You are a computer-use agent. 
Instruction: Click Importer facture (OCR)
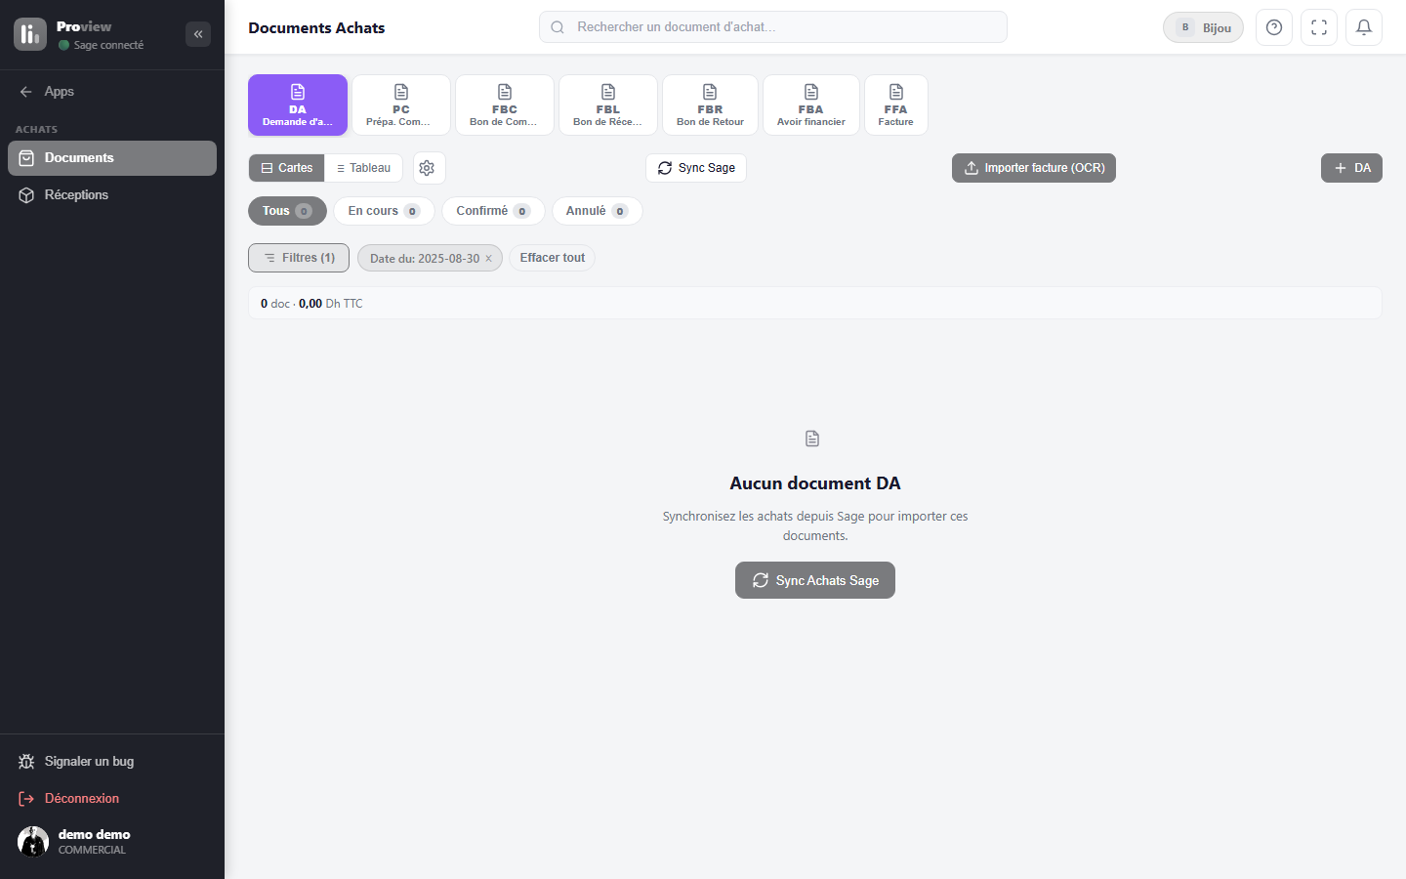(1034, 168)
